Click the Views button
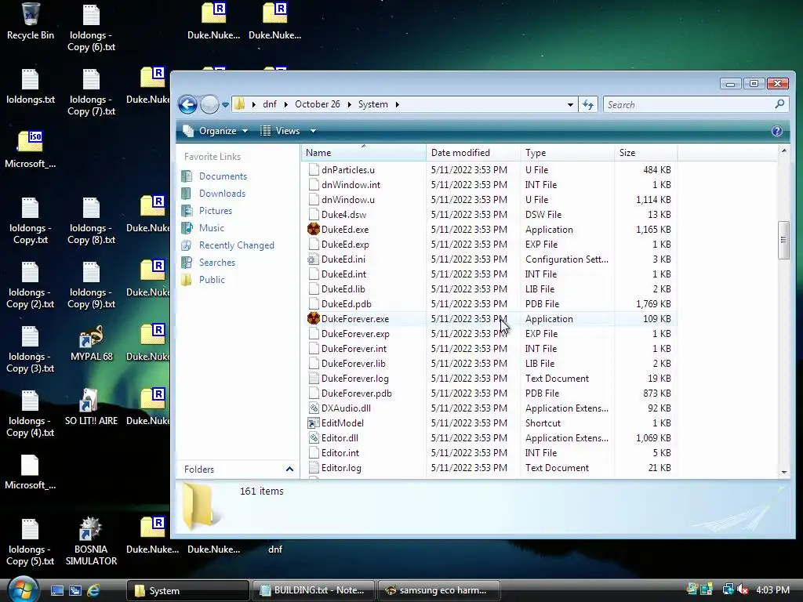Screen dimensions: 803x602 point(281,131)
